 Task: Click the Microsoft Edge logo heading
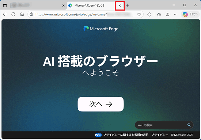[x=101, y=29]
